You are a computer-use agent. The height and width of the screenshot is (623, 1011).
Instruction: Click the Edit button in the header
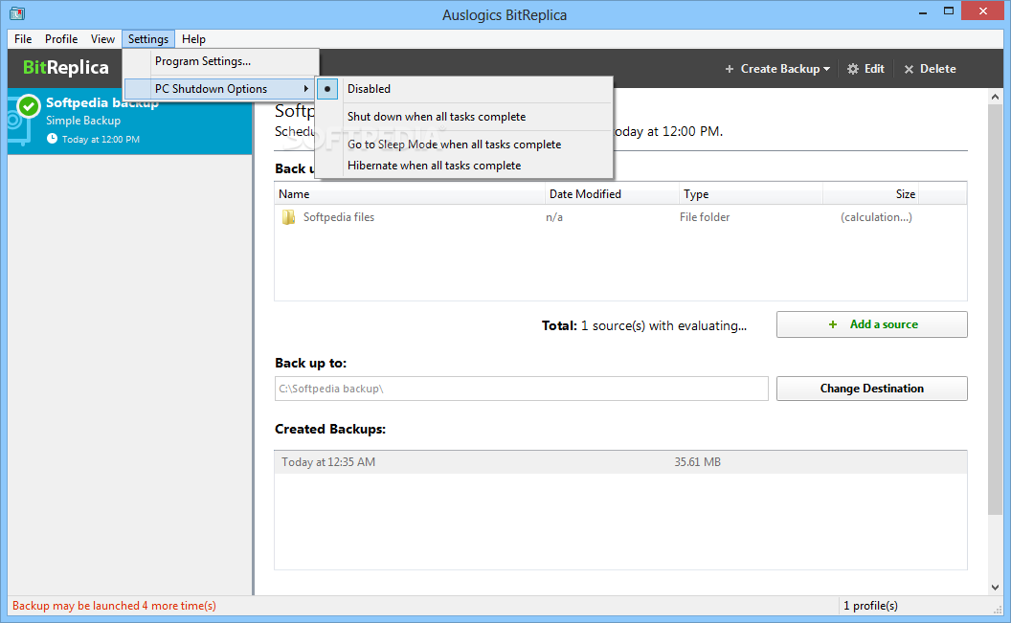coord(865,69)
